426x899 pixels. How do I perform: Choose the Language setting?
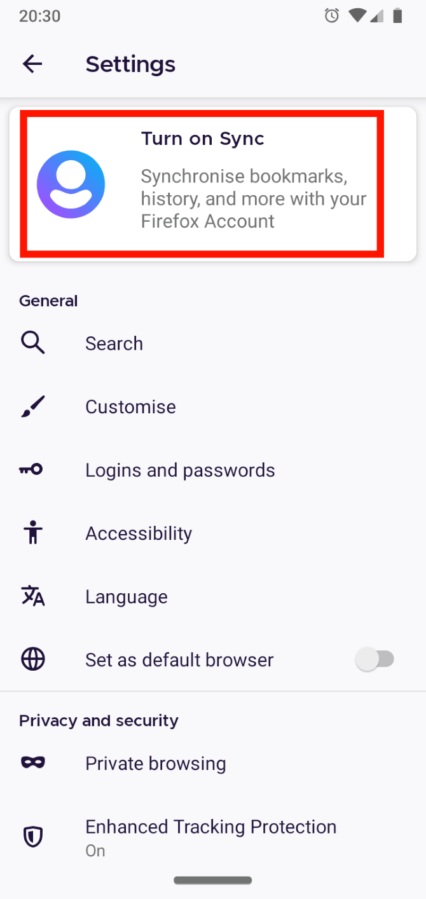127,597
